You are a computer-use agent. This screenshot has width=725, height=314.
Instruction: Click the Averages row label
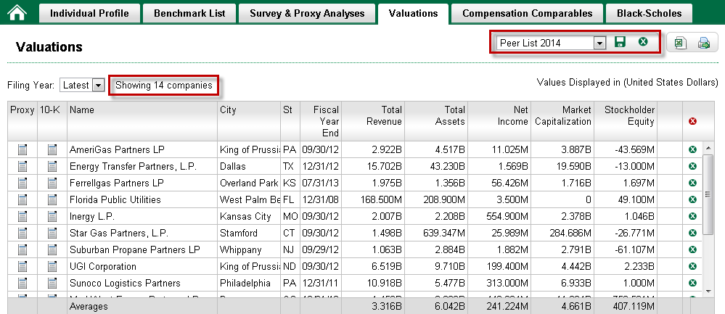pos(89,306)
